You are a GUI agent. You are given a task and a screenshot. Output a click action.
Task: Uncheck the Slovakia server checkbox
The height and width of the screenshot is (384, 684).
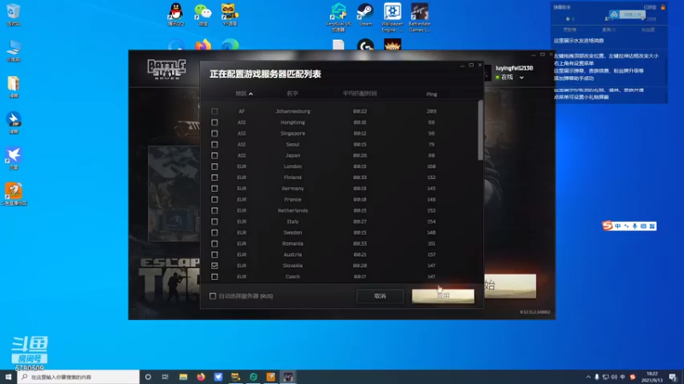215,265
